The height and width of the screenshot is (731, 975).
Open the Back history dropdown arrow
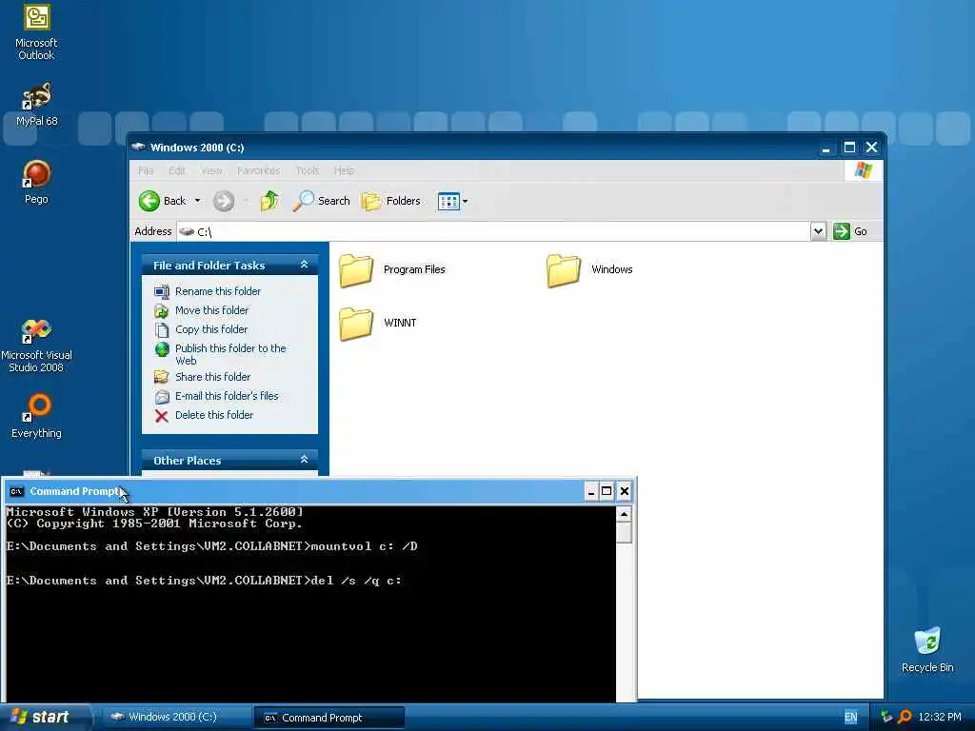[x=197, y=201]
